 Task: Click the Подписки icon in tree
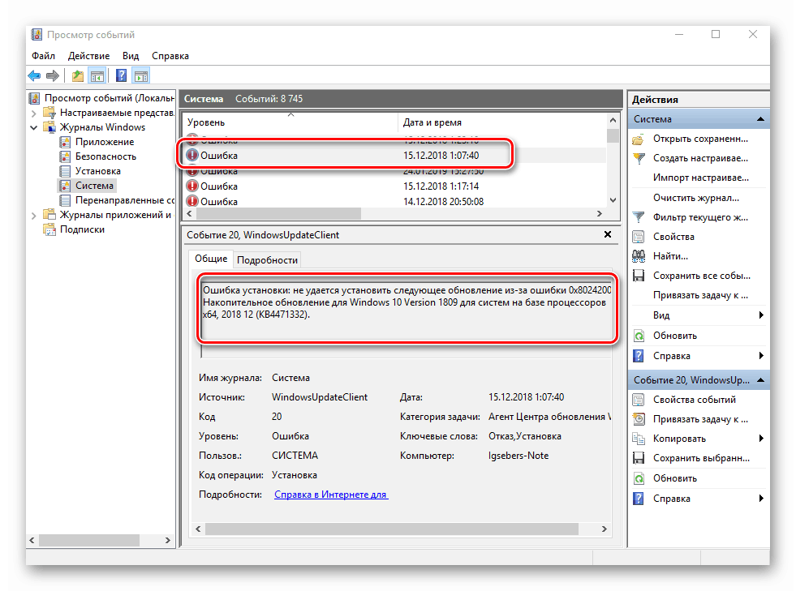click(49, 229)
